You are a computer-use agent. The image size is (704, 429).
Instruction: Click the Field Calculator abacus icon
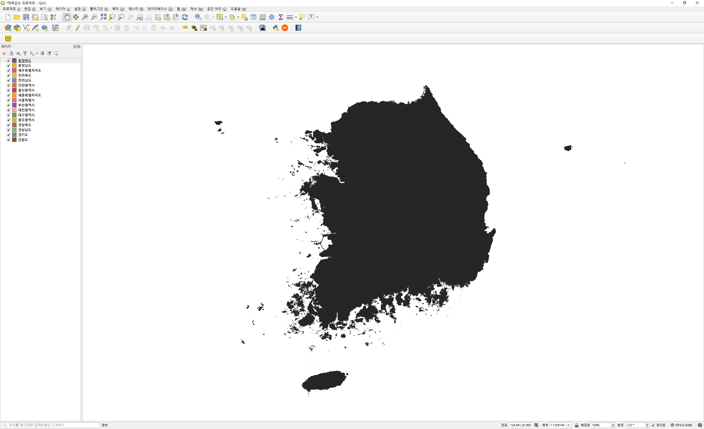click(263, 17)
